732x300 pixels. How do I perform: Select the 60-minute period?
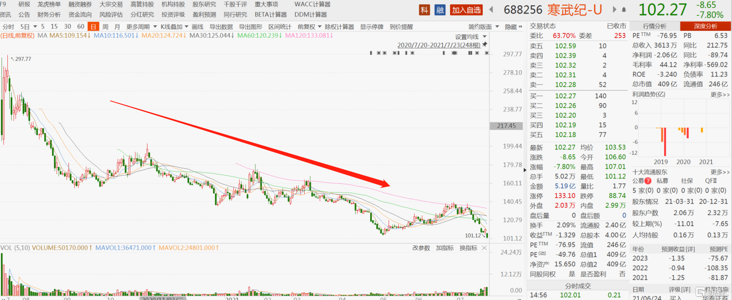tap(81, 27)
